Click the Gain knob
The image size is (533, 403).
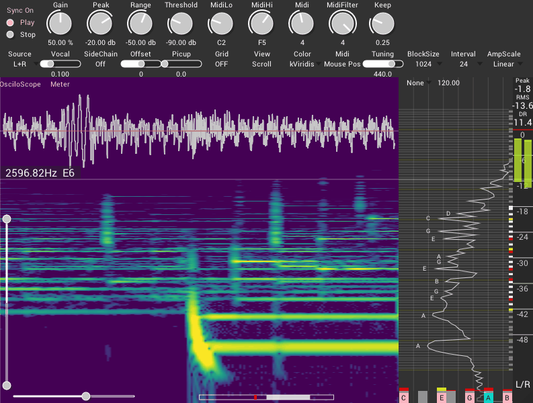click(x=60, y=24)
